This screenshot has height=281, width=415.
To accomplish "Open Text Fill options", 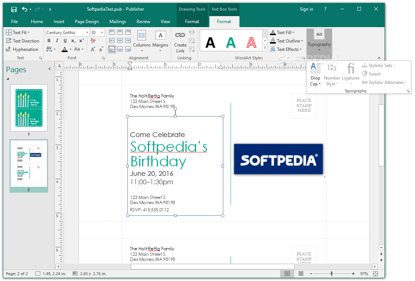I will click(282, 33).
